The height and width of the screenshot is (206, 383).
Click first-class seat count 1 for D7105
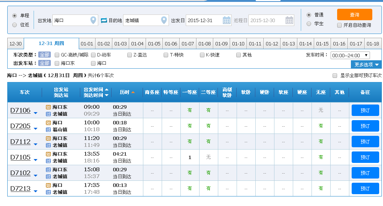pyautogui.click(x=190, y=158)
